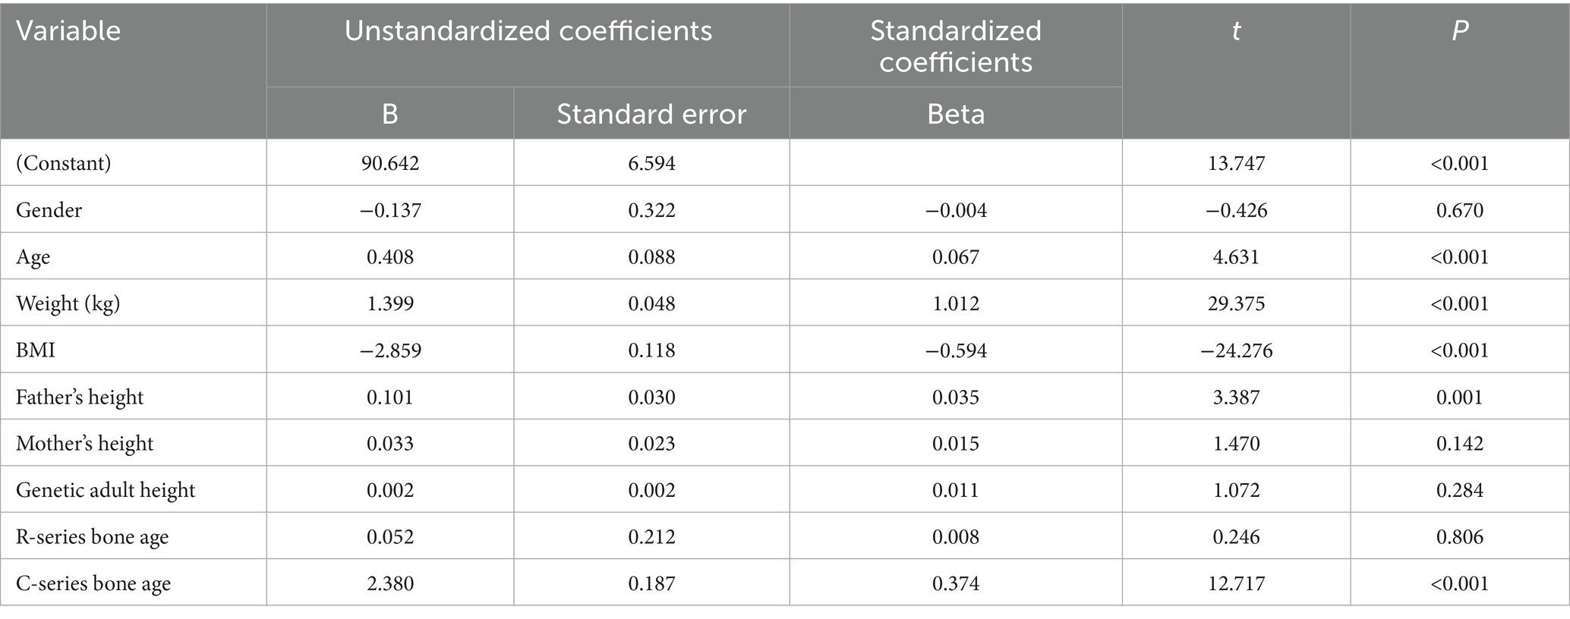This screenshot has width=1570, height=619.
Task: Click the constant B value 90.642
Action: point(389,163)
